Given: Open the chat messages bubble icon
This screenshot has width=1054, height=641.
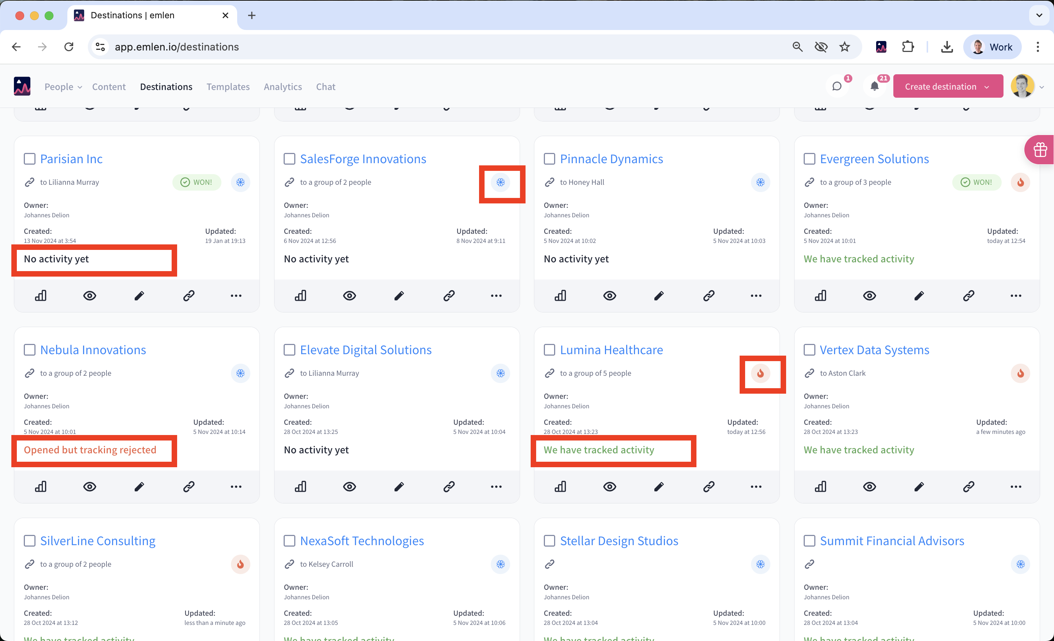Looking at the screenshot, I should [837, 87].
